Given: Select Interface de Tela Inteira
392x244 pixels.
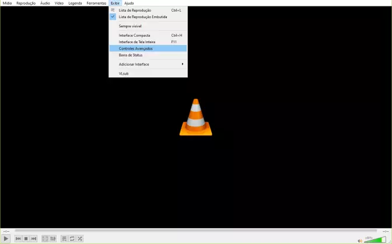Looking at the screenshot, I should pos(148,42).
